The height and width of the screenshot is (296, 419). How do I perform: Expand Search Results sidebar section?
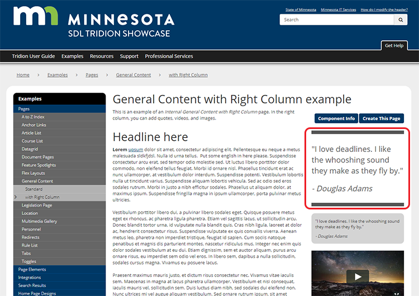(60, 285)
